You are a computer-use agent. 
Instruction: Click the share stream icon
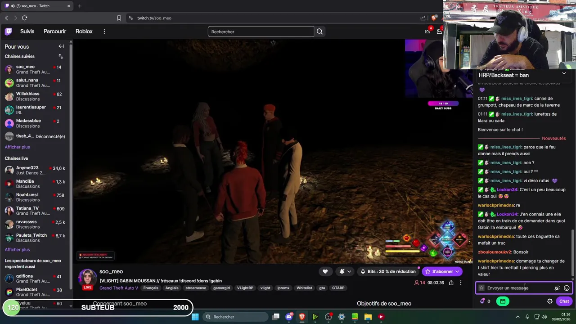click(451, 283)
